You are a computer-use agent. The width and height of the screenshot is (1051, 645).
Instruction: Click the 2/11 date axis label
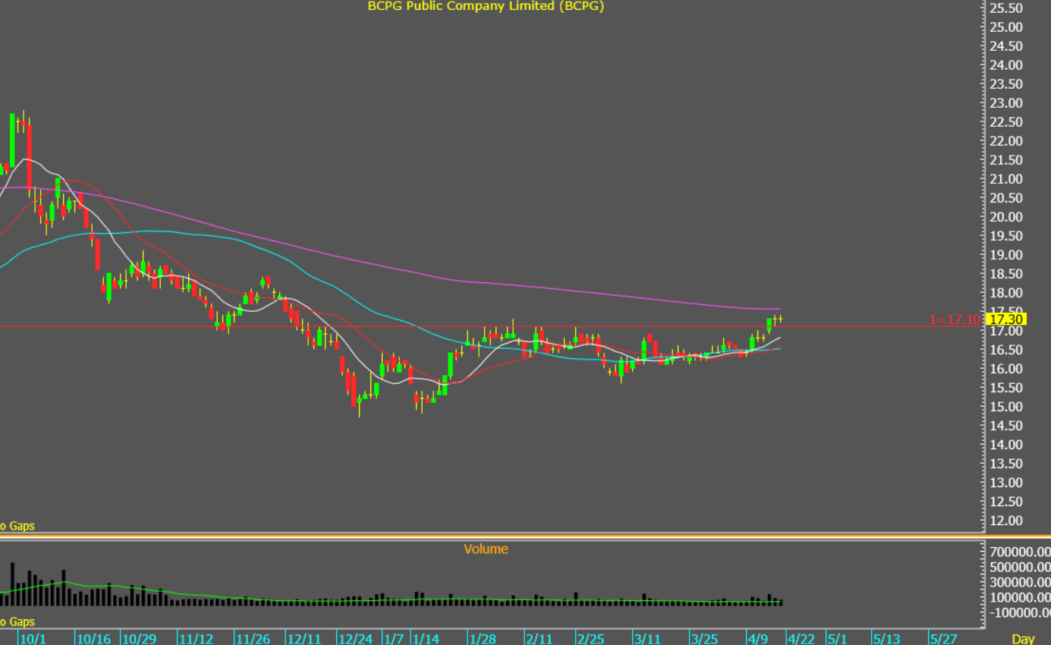[x=539, y=639]
